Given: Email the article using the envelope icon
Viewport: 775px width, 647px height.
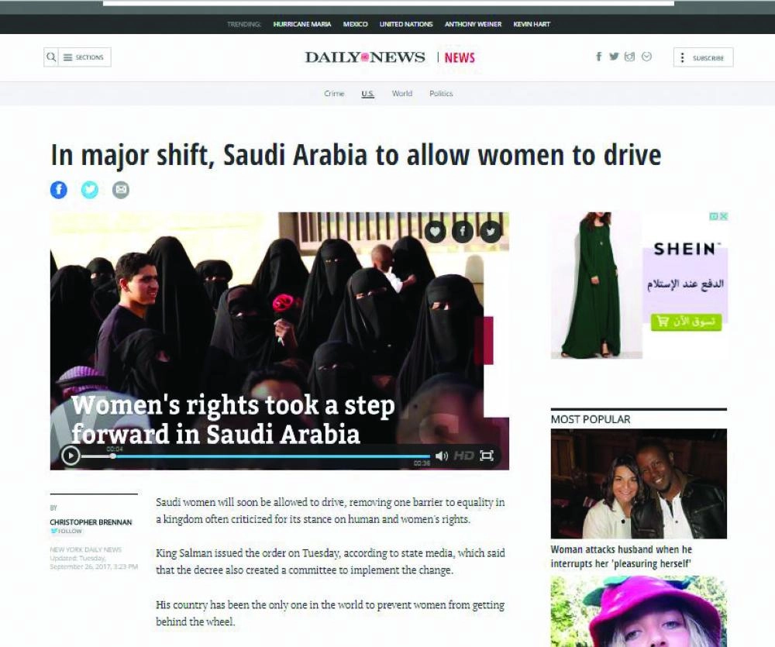Looking at the screenshot, I should click(121, 190).
